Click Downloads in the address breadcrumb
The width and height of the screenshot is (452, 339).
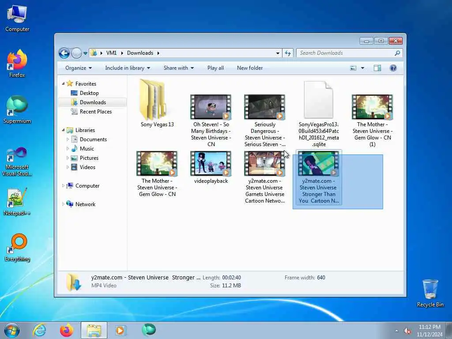(140, 53)
